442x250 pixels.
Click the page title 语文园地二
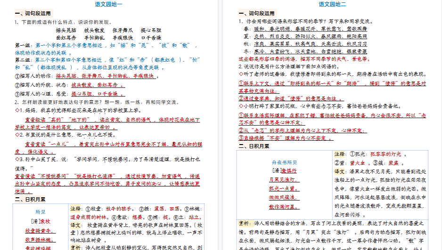(x=332, y=4)
